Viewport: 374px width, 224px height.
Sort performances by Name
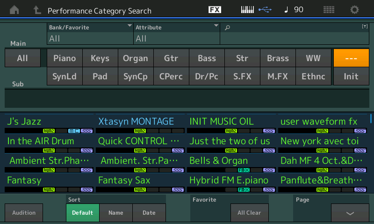[x=116, y=213]
